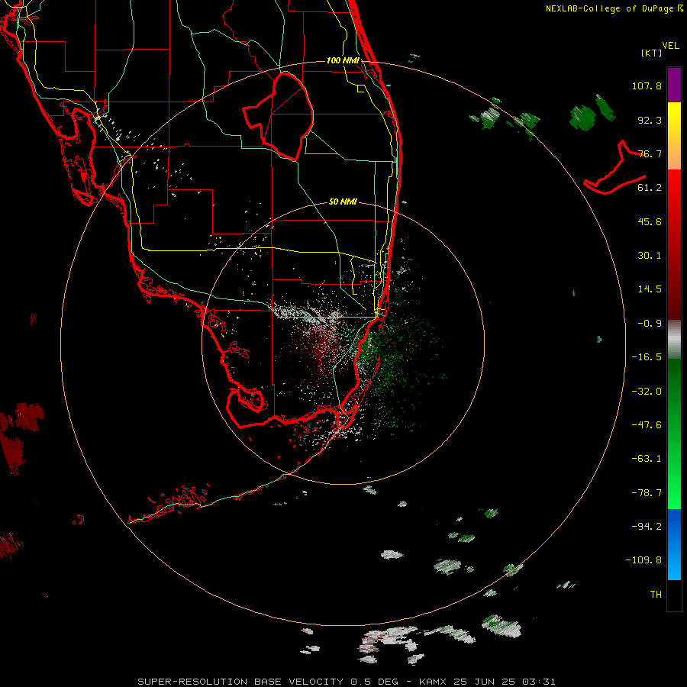The height and width of the screenshot is (687, 687).
Task: Select the -16.5 velocity scale value
Action: [x=647, y=357]
